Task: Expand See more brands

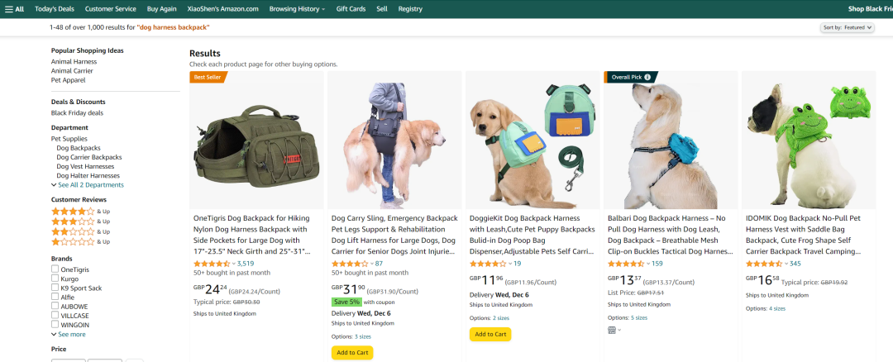Action: coord(70,334)
